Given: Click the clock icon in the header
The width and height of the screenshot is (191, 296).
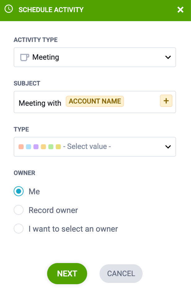Looking at the screenshot, I should (x=9, y=9).
